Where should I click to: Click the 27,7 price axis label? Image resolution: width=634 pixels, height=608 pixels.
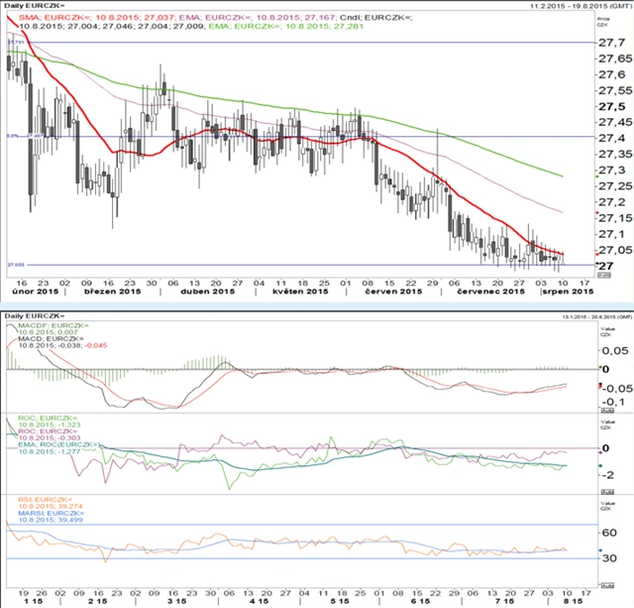coord(609,43)
